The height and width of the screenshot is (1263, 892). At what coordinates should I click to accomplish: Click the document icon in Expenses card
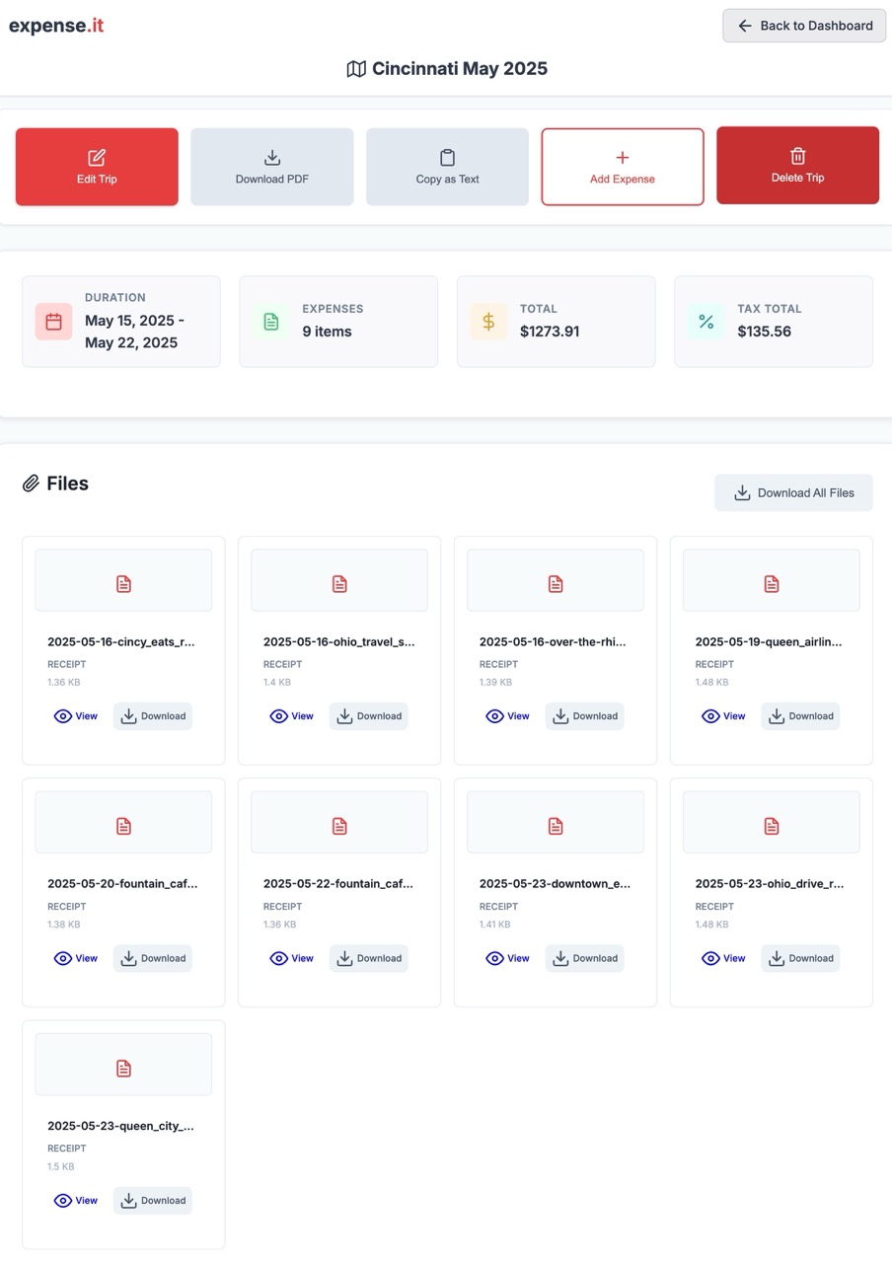click(271, 322)
